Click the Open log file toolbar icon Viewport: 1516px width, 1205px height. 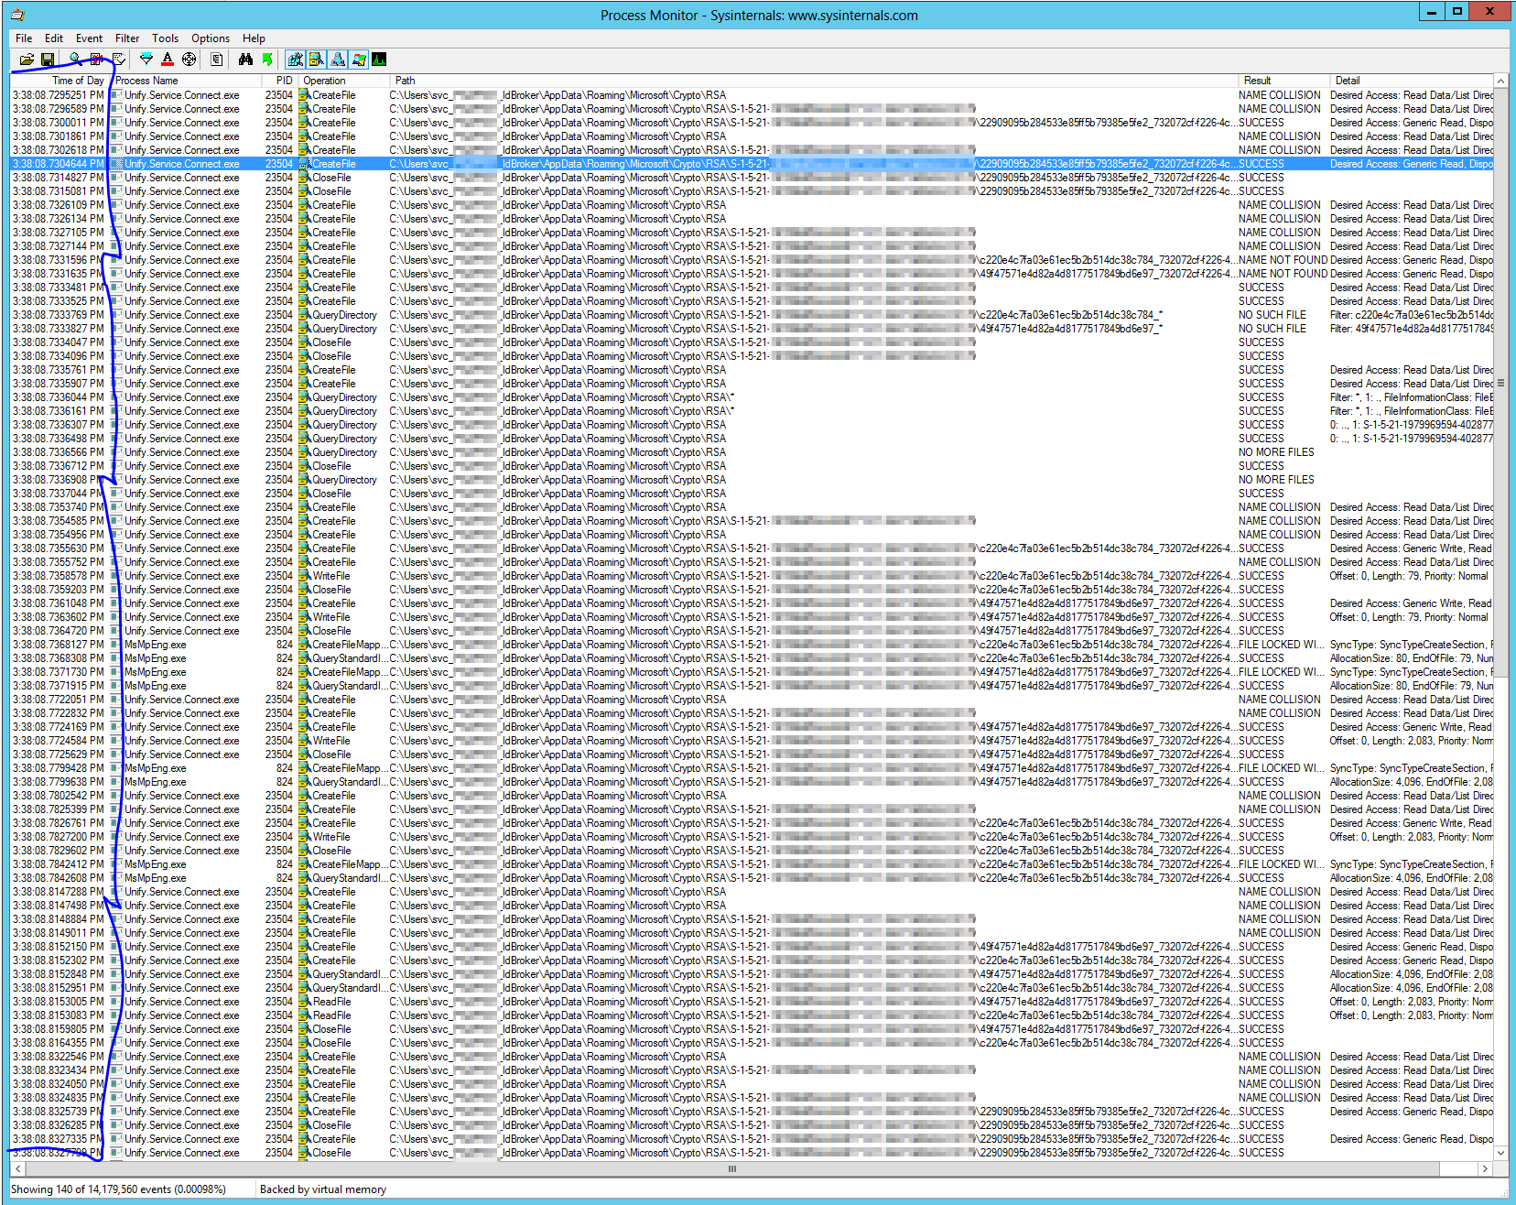[x=27, y=60]
